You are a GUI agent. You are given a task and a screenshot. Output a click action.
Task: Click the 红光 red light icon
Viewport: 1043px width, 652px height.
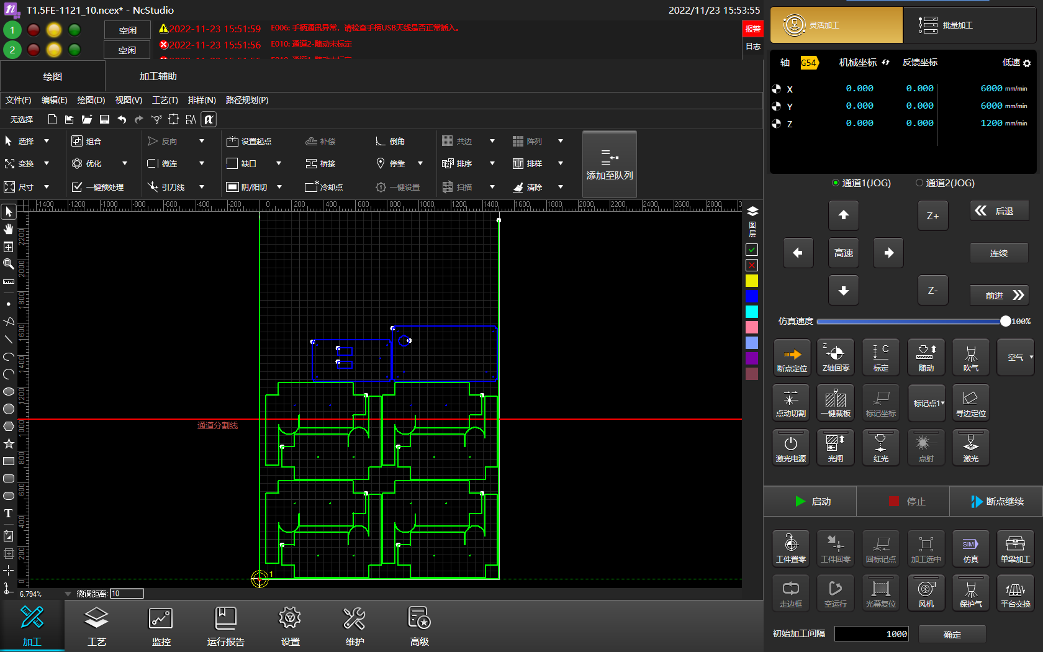(880, 447)
